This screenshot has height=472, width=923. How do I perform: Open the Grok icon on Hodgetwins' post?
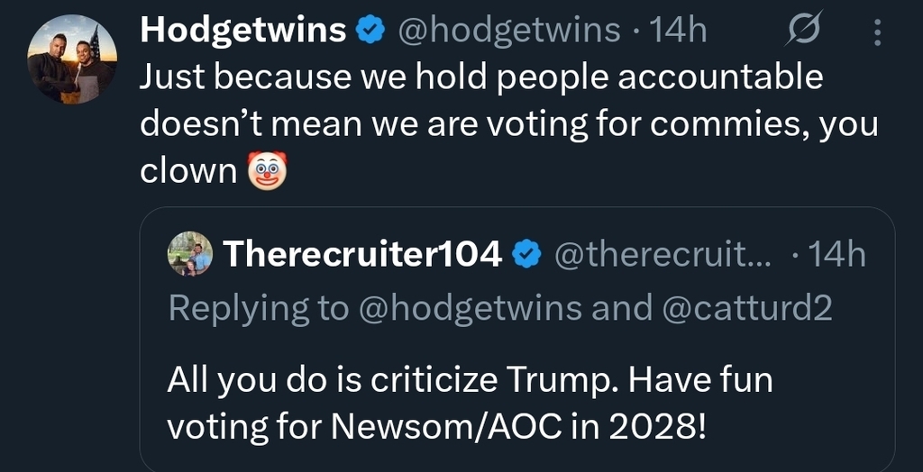point(801,33)
